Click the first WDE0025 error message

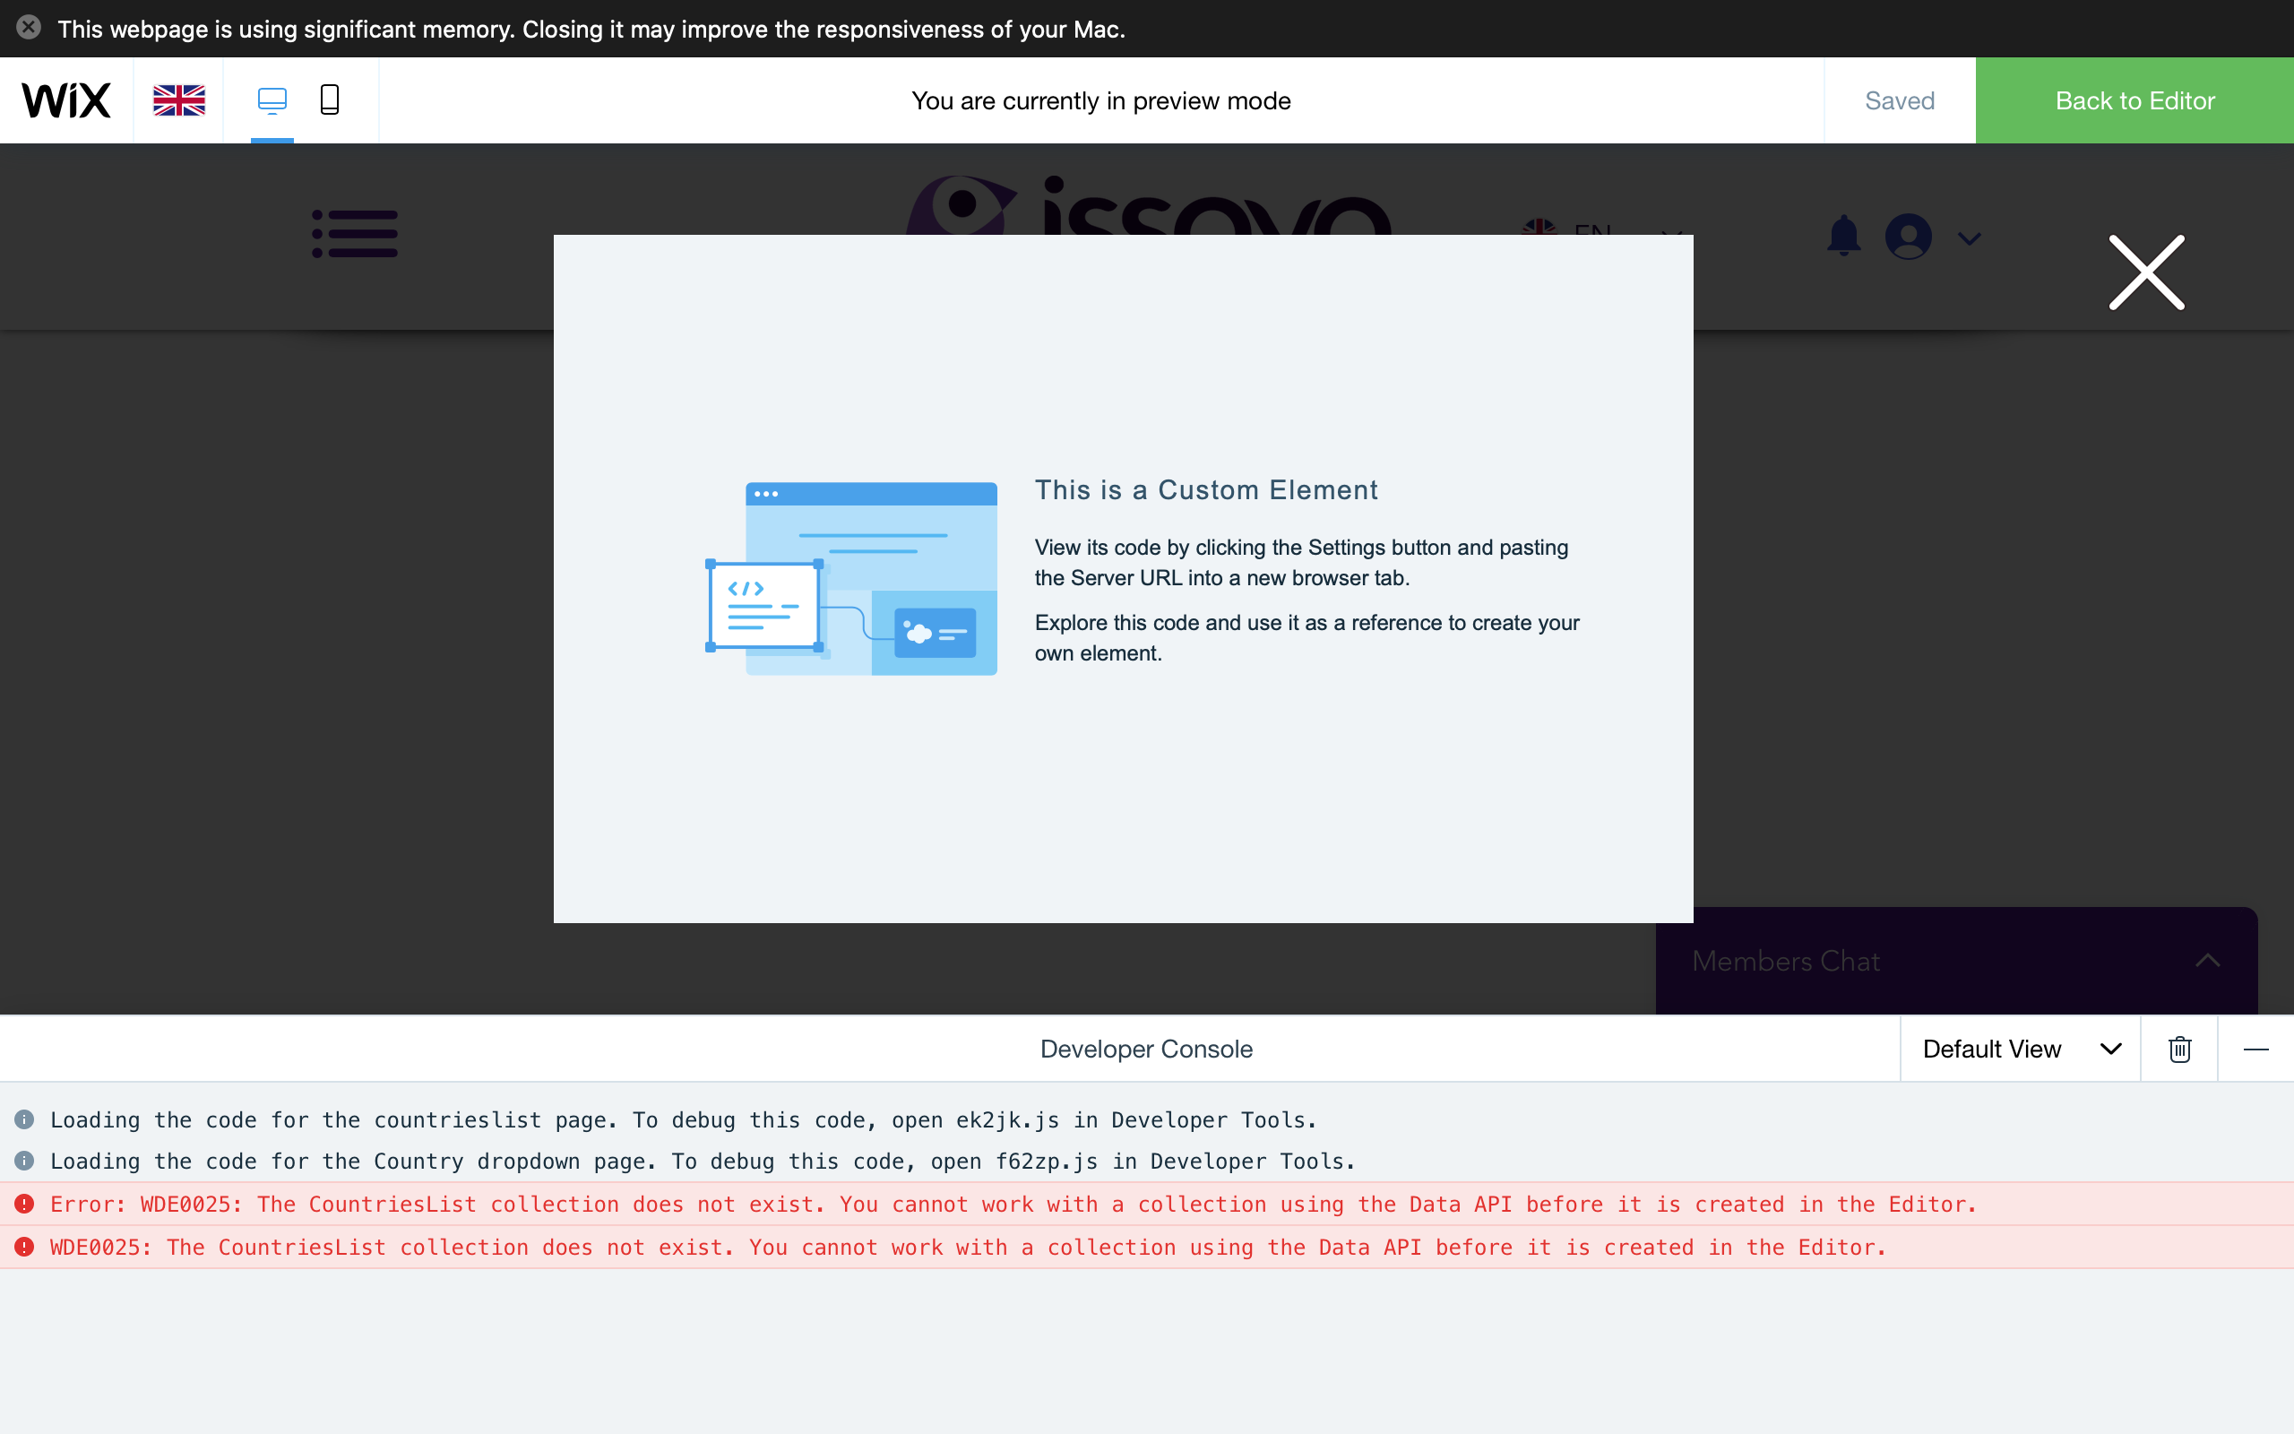point(1013,1205)
